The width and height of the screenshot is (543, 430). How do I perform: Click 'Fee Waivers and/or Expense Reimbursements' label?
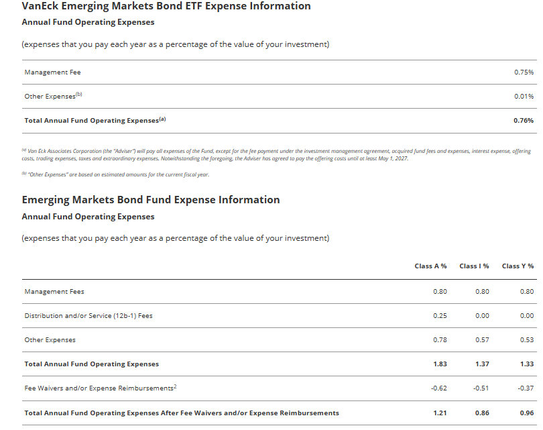[x=101, y=388]
